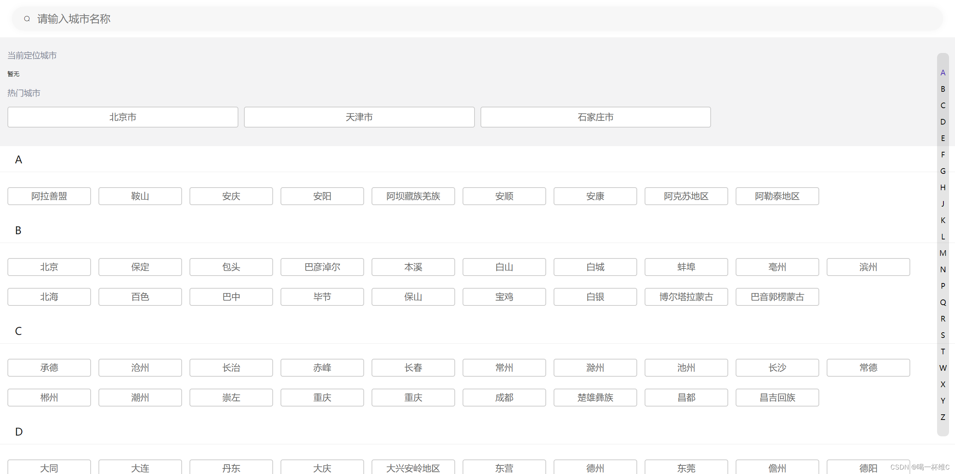The height and width of the screenshot is (474, 955).
Task: Jump to letter A in index
Action: point(943,73)
